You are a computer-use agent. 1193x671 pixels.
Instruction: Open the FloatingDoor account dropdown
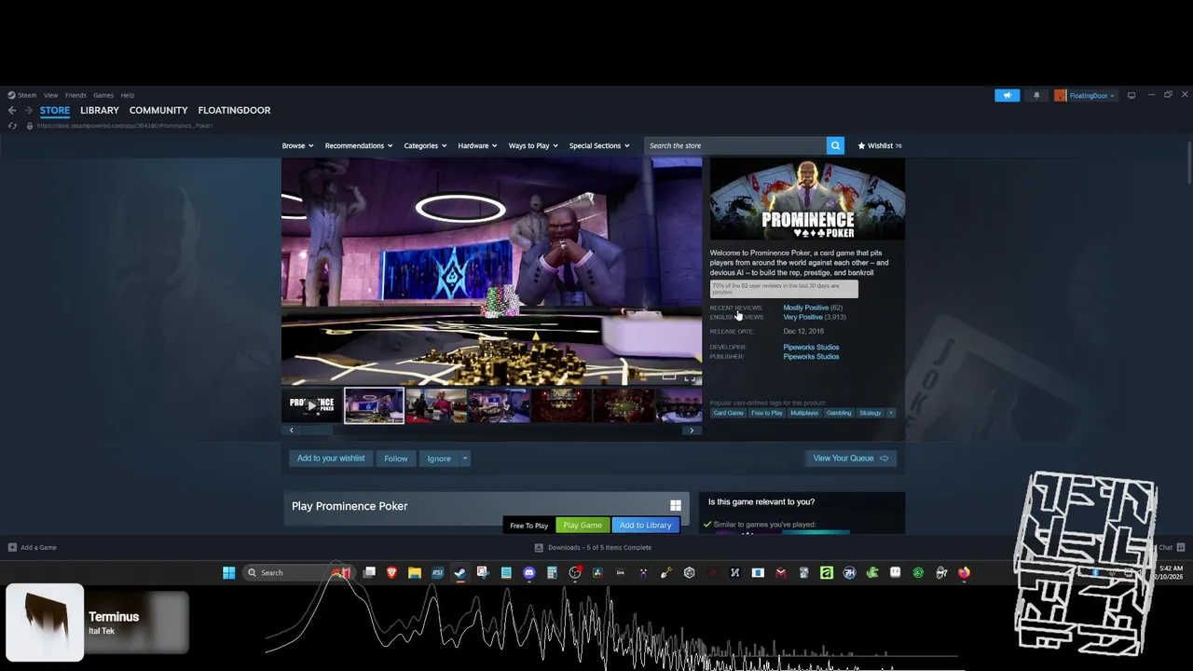tap(1091, 95)
